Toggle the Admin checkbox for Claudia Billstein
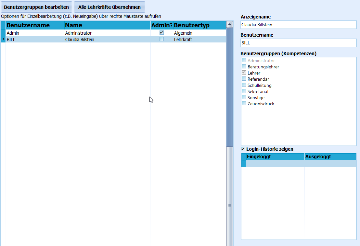 pos(161,39)
